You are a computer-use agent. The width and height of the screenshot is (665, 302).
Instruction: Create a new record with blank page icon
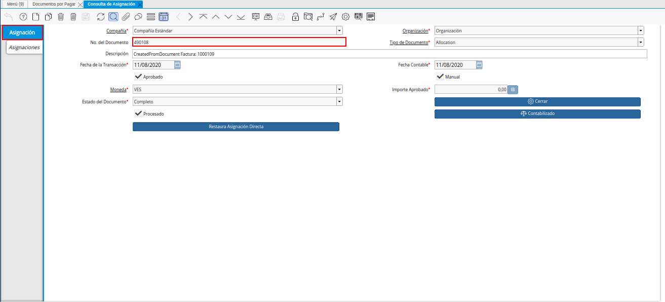pyautogui.click(x=35, y=17)
